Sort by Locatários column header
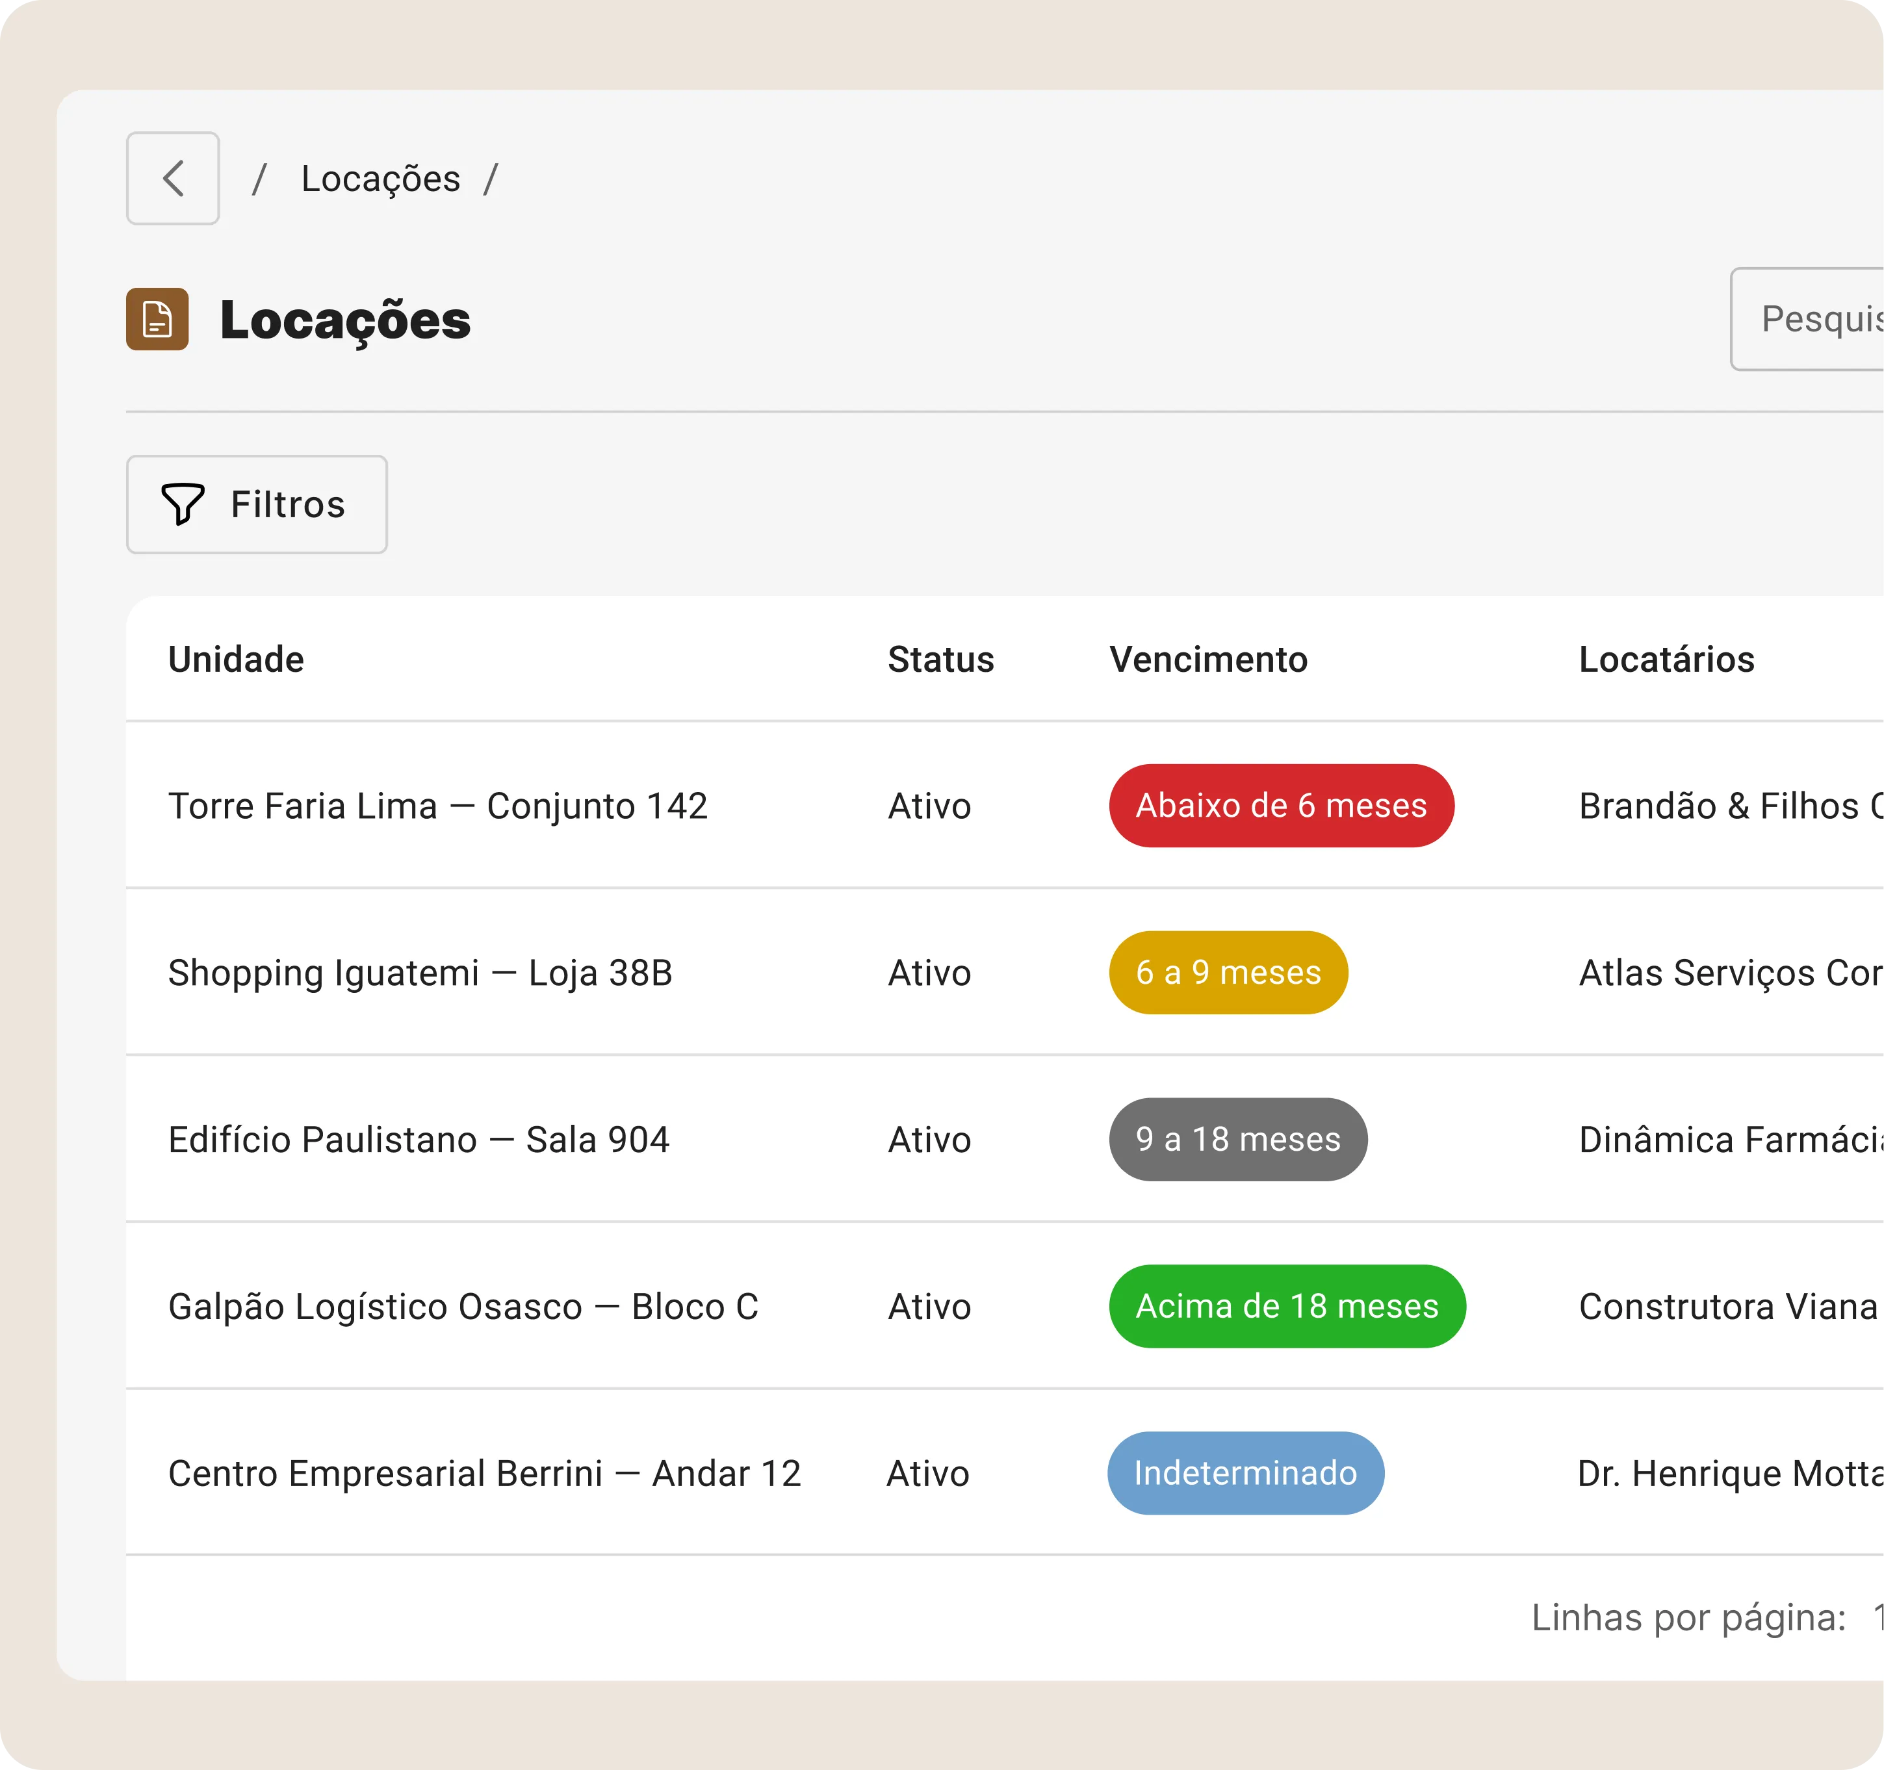 click(1666, 660)
